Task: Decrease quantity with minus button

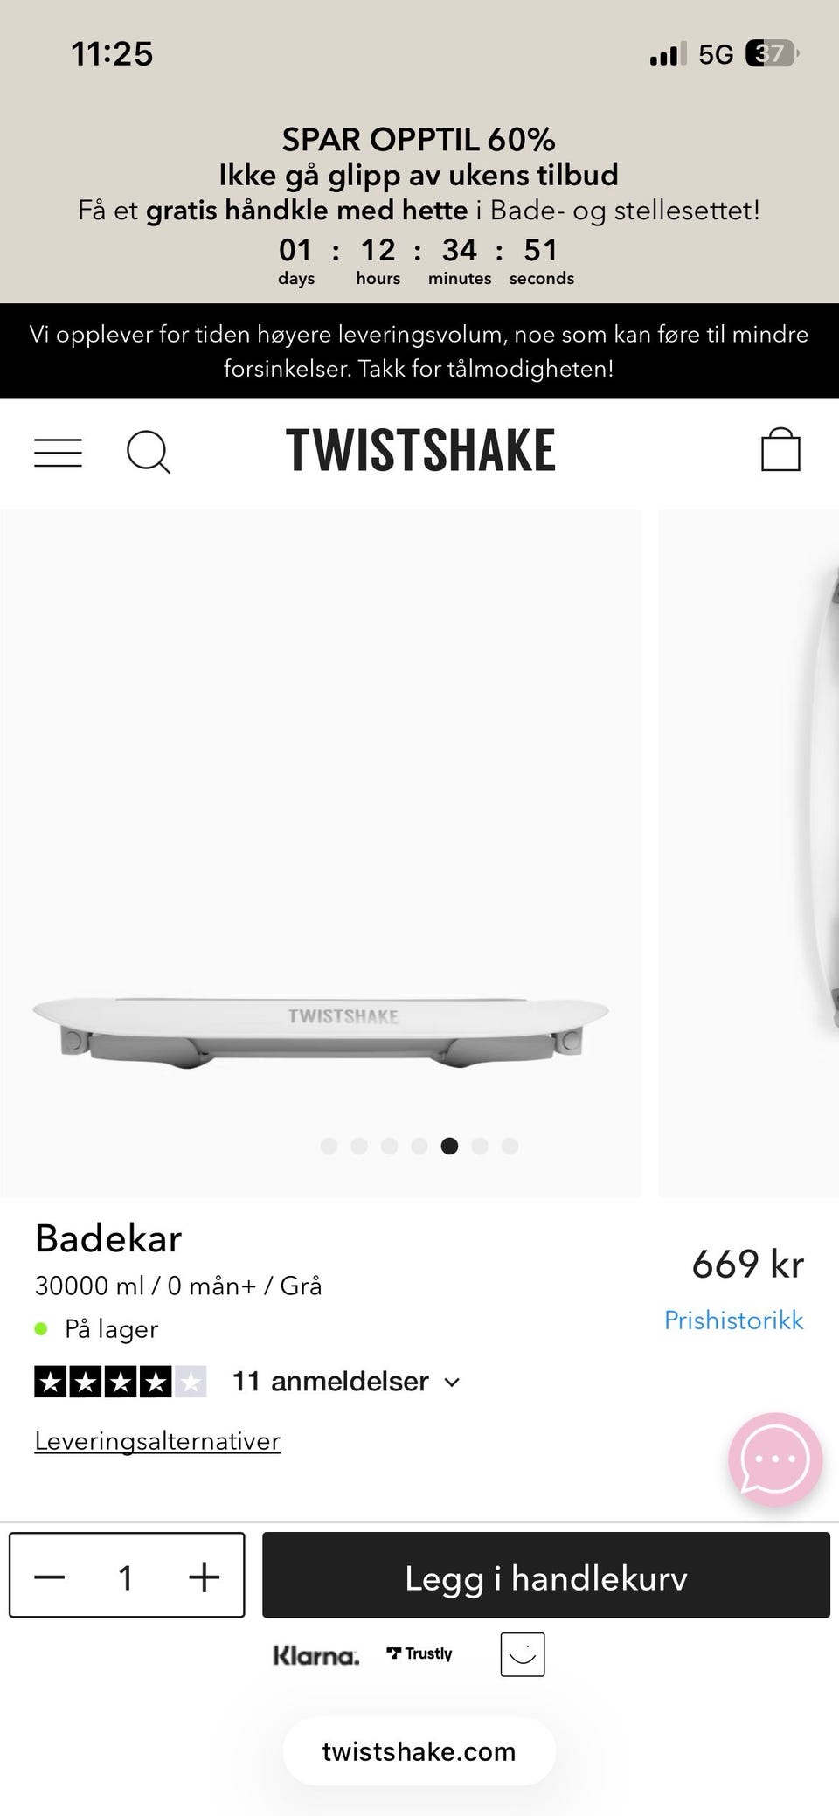Action: pyautogui.click(x=50, y=1577)
